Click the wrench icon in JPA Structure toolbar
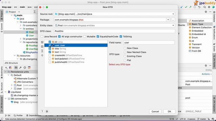Image resolution: width=216 pixels, height=121 pixels. 20,68
